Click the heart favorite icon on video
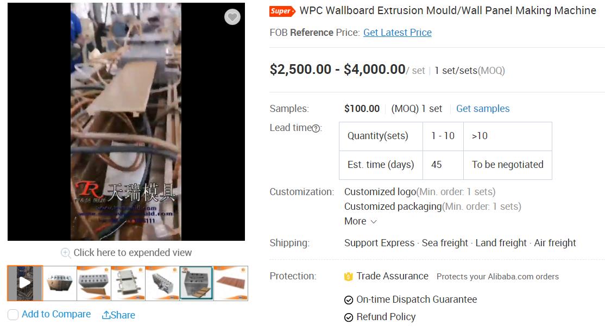This screenshot has height=331, width=605. (232, 17)
